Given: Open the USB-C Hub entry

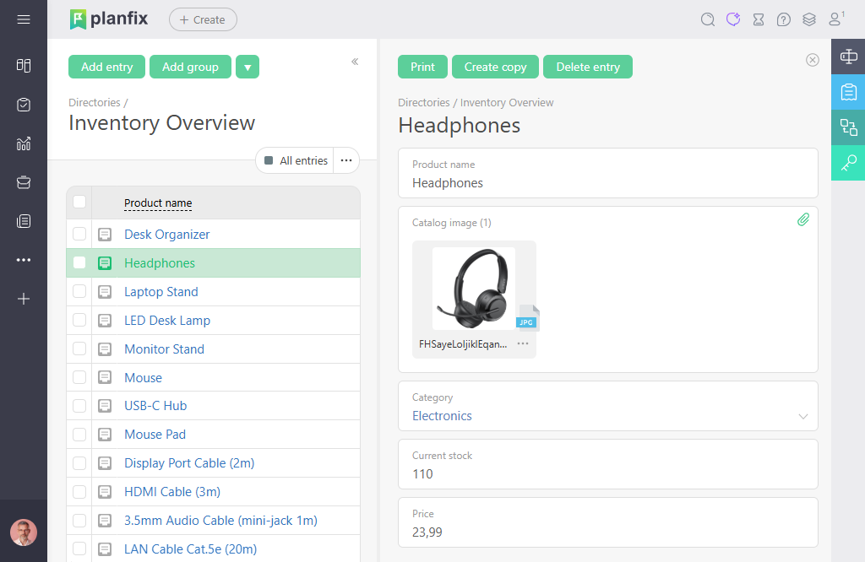Looking at the screenshot, I should [x=155, y=406].
